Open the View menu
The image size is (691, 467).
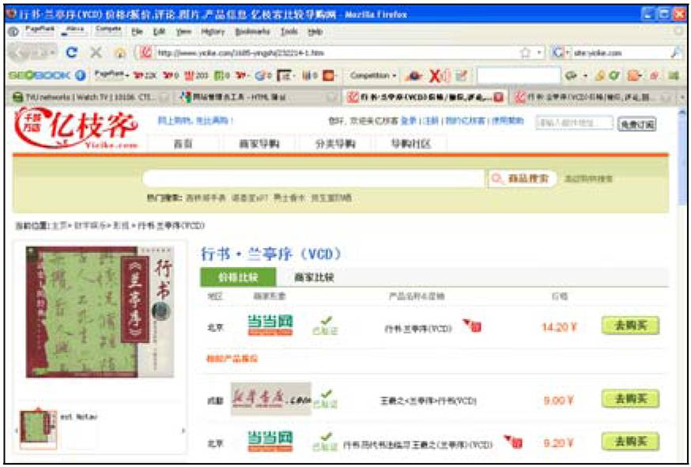pos(183,32)
